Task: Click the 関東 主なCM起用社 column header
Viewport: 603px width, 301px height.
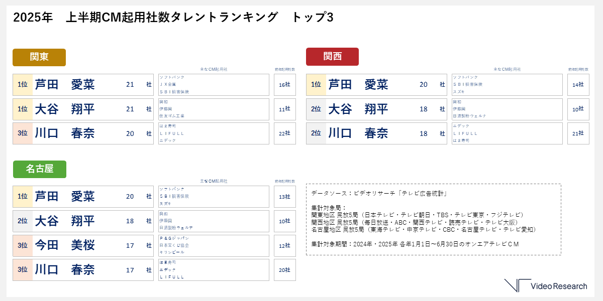Action: pyautogui.click(x=214, y=69)
